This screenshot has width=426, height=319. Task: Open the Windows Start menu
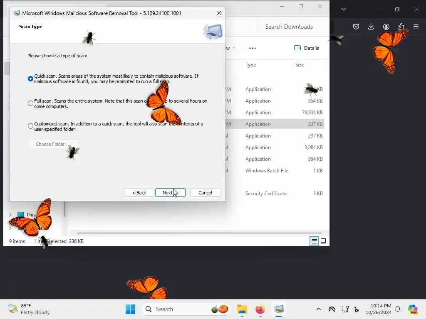click(130, 309)
